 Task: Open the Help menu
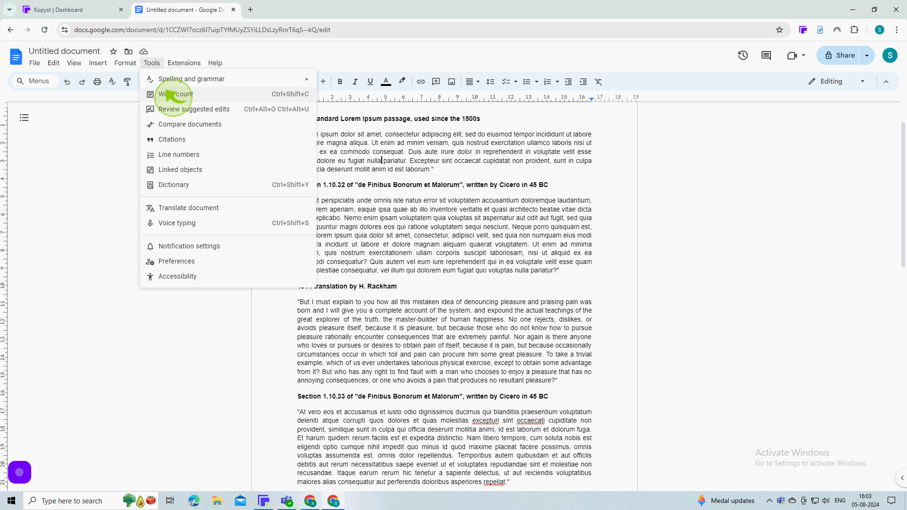215,63
